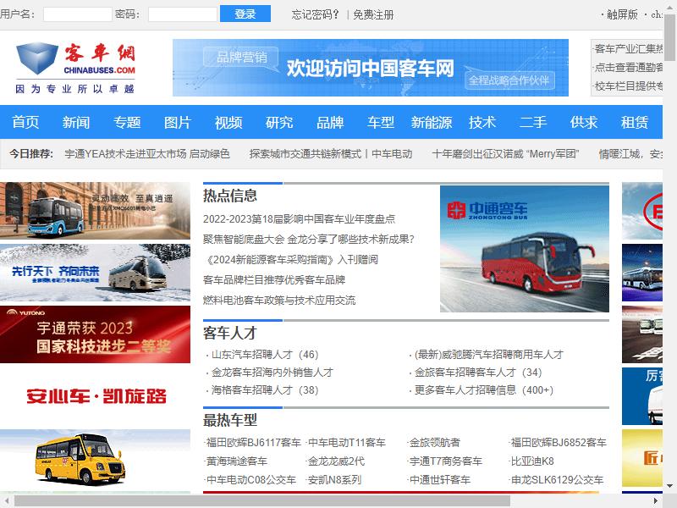Open 金旅客车招聘客车人才 (34) listing

478,373
